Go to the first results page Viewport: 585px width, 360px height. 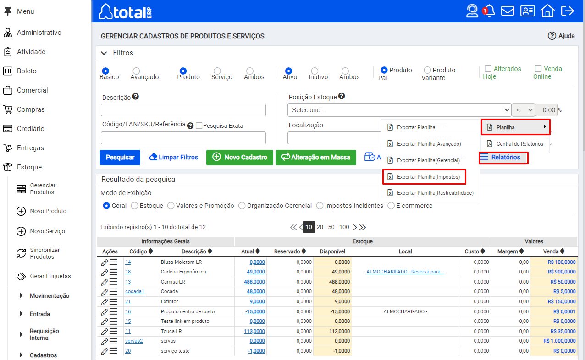(x=293, y=227)
